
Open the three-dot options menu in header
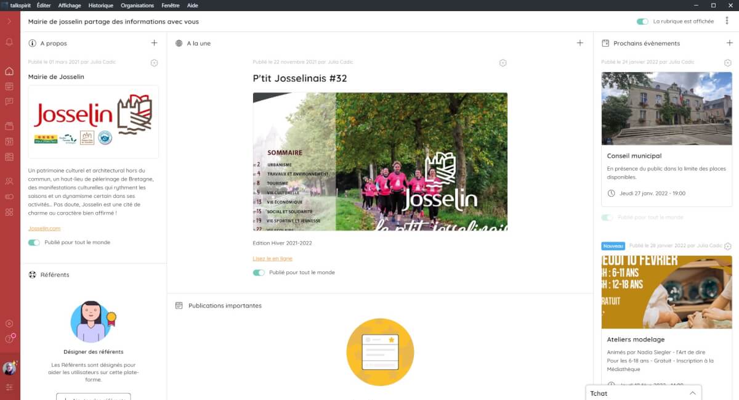pos(727,22)
